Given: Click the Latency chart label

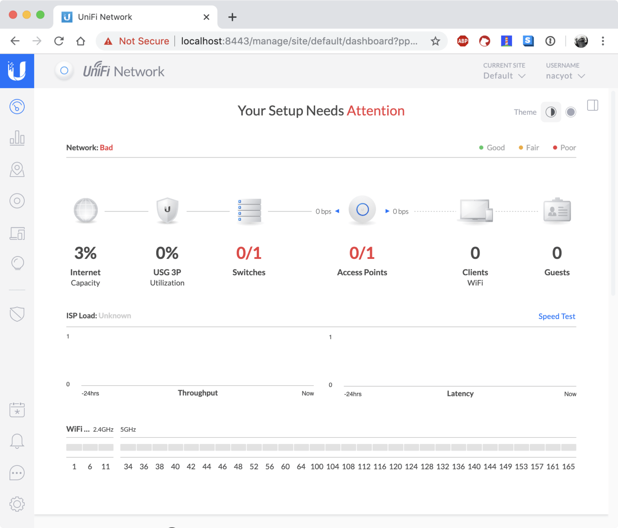Looking at the screenshot, I should [x=460, y=393].
